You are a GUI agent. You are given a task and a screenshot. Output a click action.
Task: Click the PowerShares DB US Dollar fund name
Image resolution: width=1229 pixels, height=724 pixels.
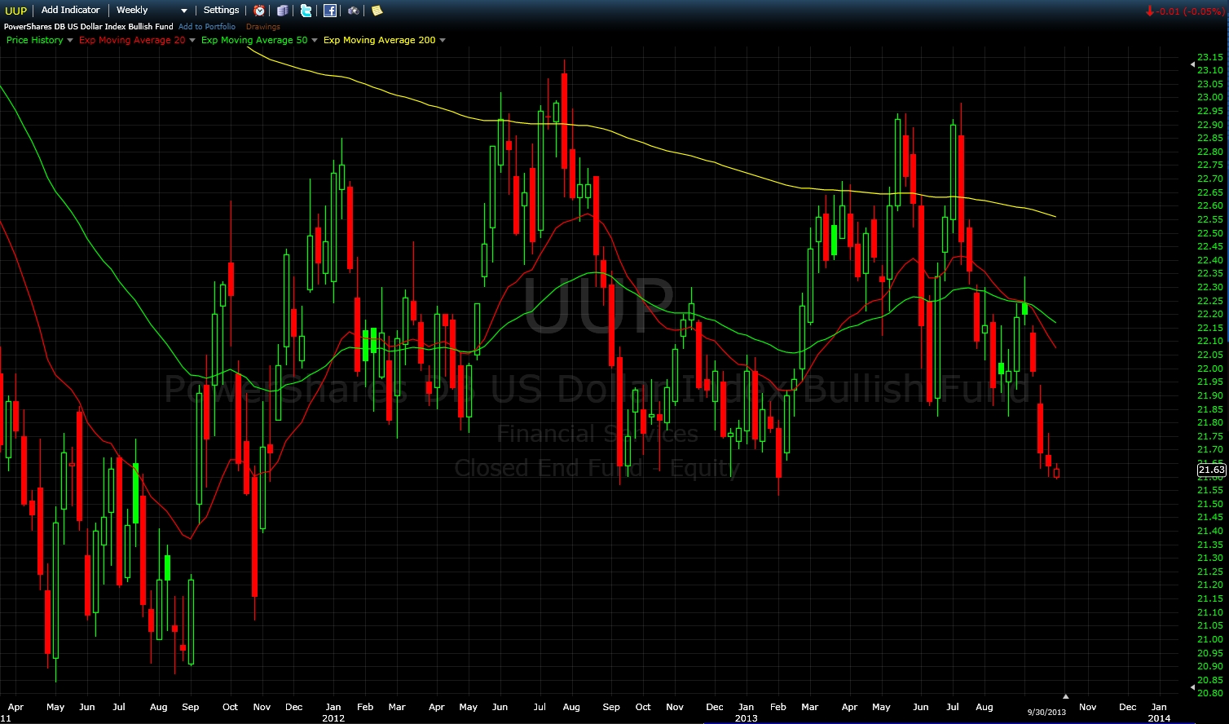pyautogui.click(x=89, y=26)
